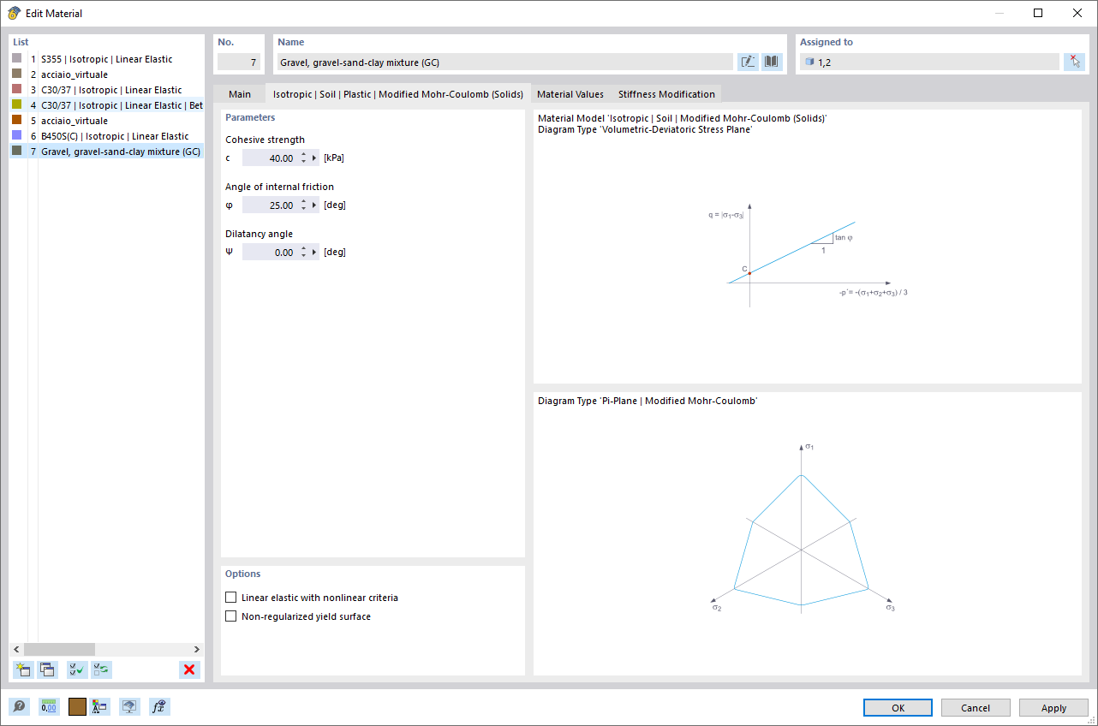Increment the Dilatancy angle spinner
This screenshot has height=726, width=1098.
[x=305, y=247]
